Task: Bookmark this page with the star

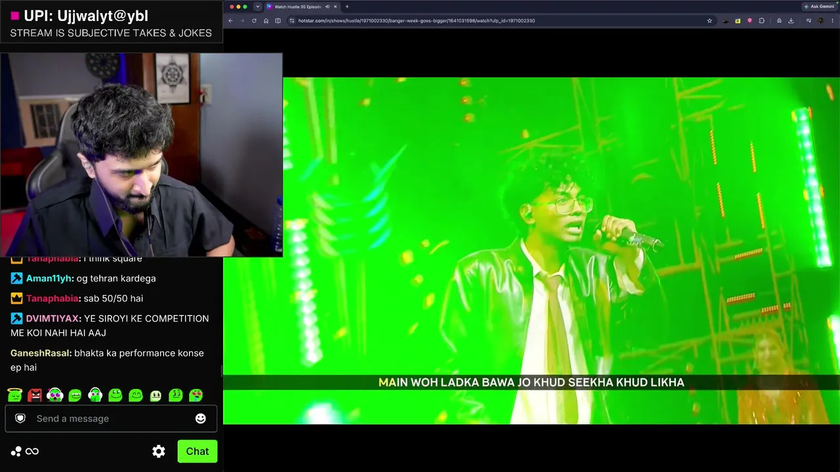Action: (709, 20)
